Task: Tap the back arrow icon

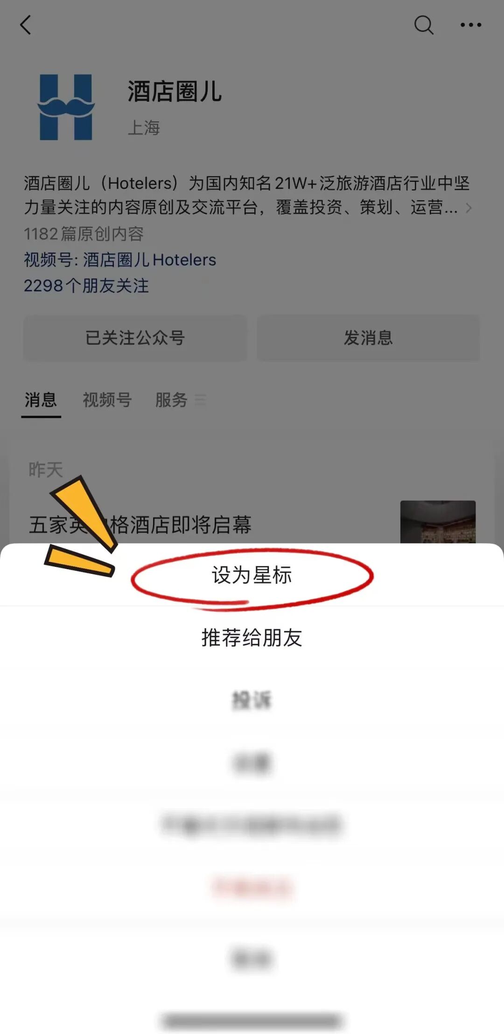Action: point(26,25)
